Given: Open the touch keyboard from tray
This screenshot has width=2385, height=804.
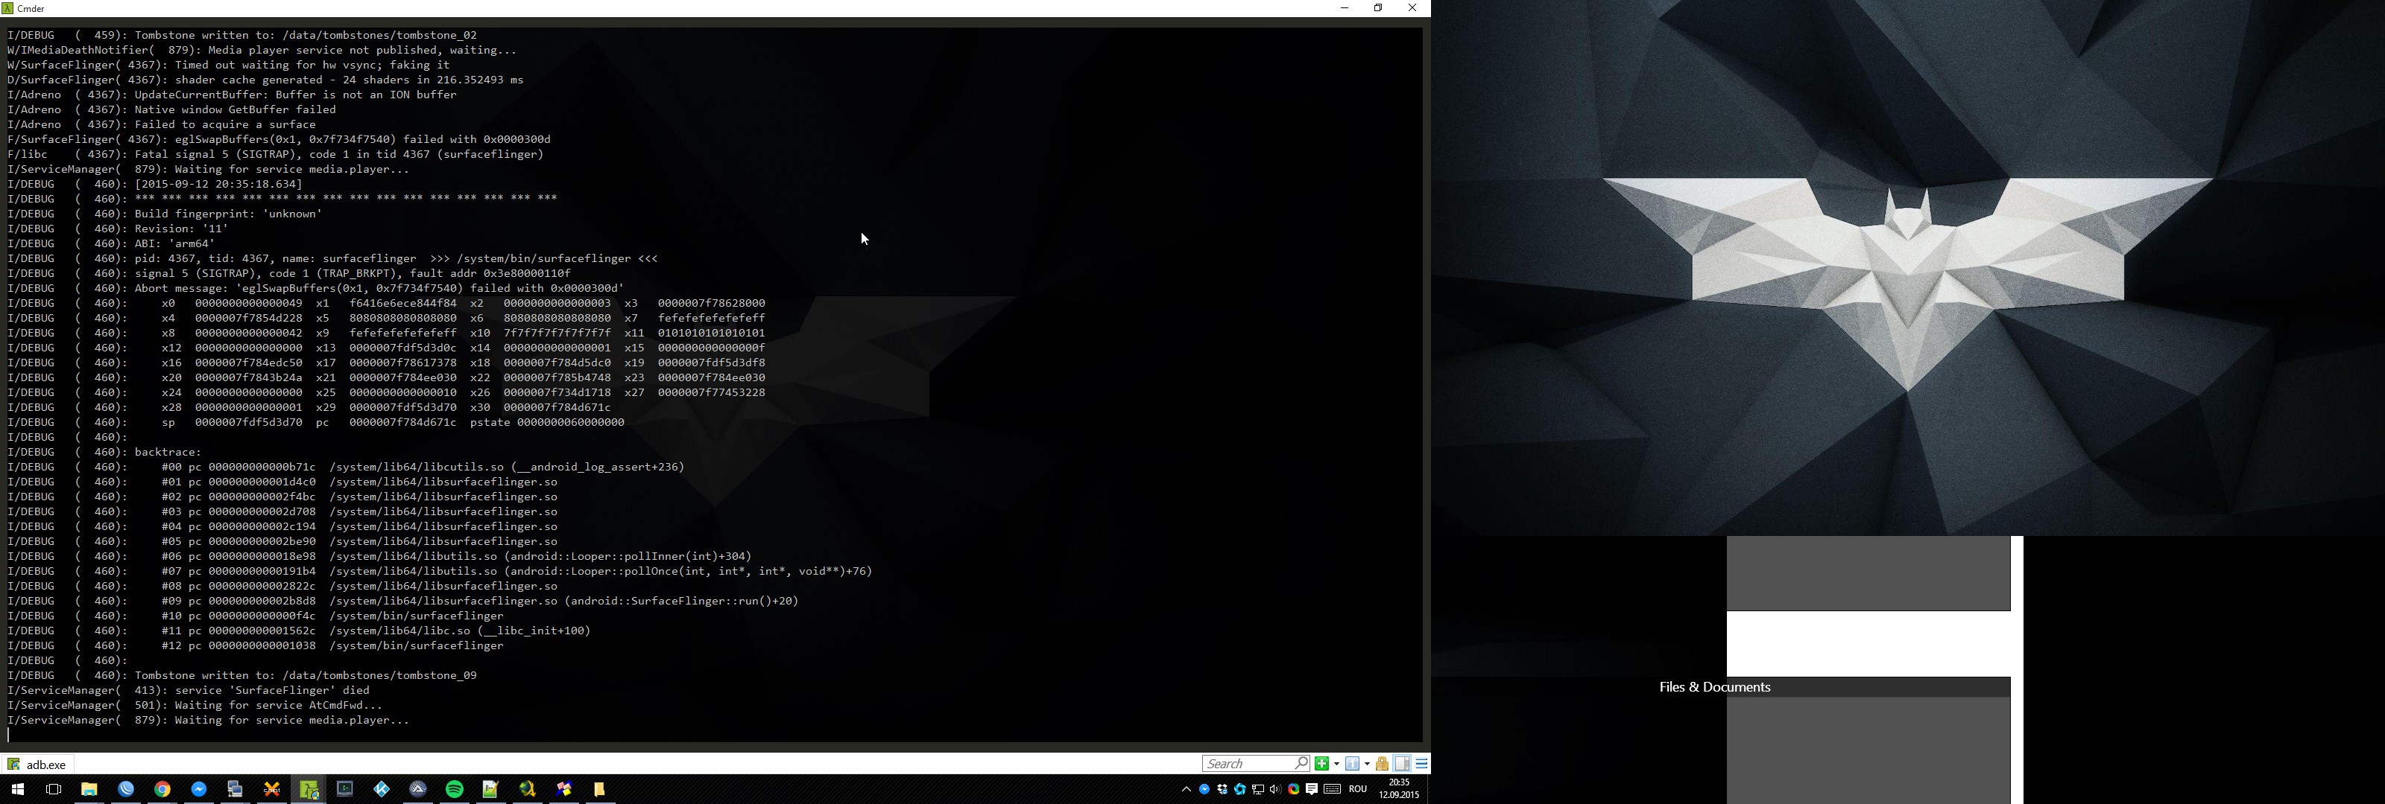Looking at the screenshot, I should tap(1333, 789).
